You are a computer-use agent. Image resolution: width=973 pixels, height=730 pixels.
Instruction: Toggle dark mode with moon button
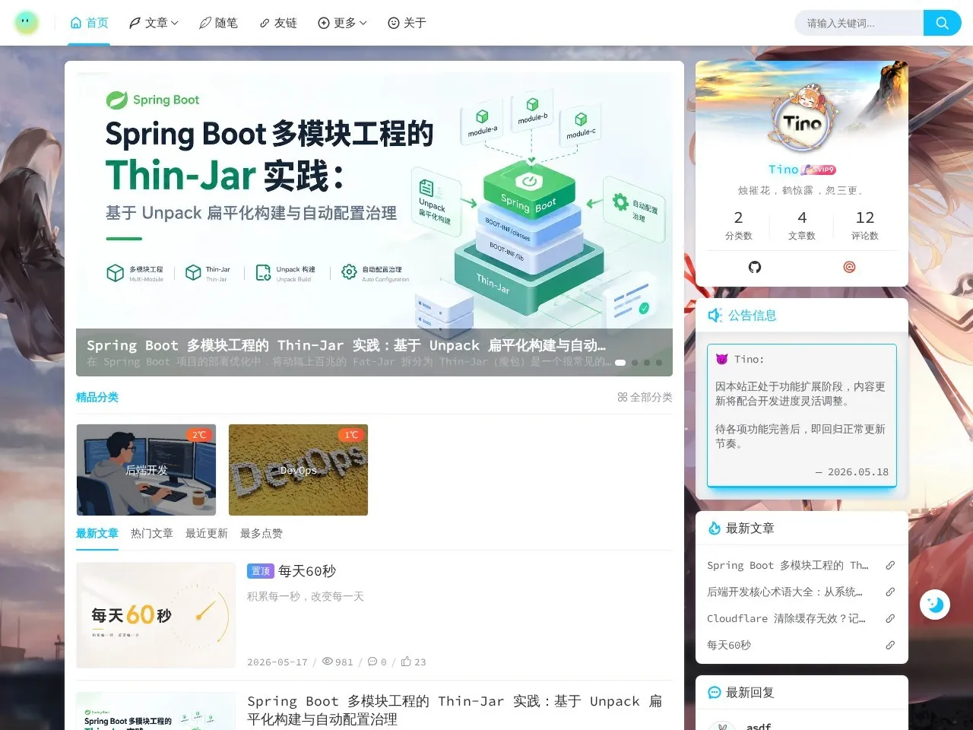pos(935,605)
